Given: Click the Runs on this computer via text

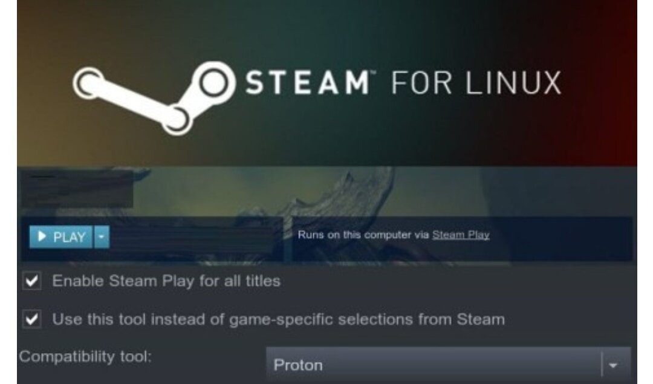Looking at the screenshot, I should coord(363,235).
